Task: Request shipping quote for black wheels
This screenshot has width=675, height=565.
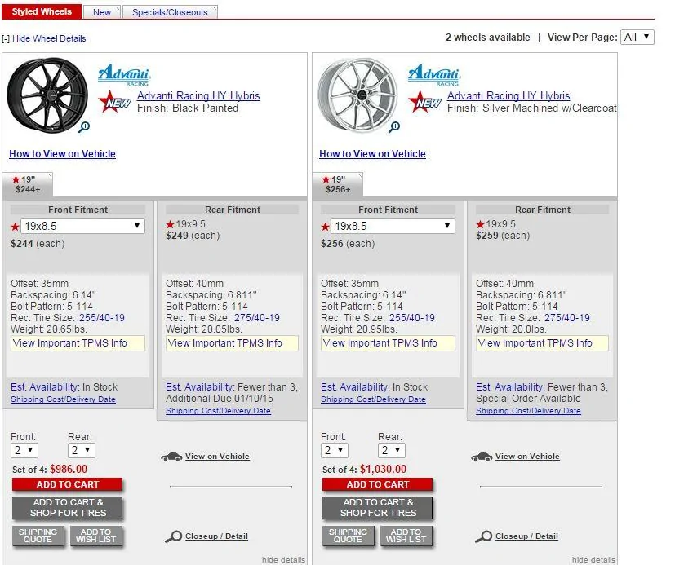Action: pyautogui.click(x=38, y=536)
